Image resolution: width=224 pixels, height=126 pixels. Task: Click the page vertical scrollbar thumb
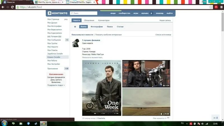coord(223,22)
